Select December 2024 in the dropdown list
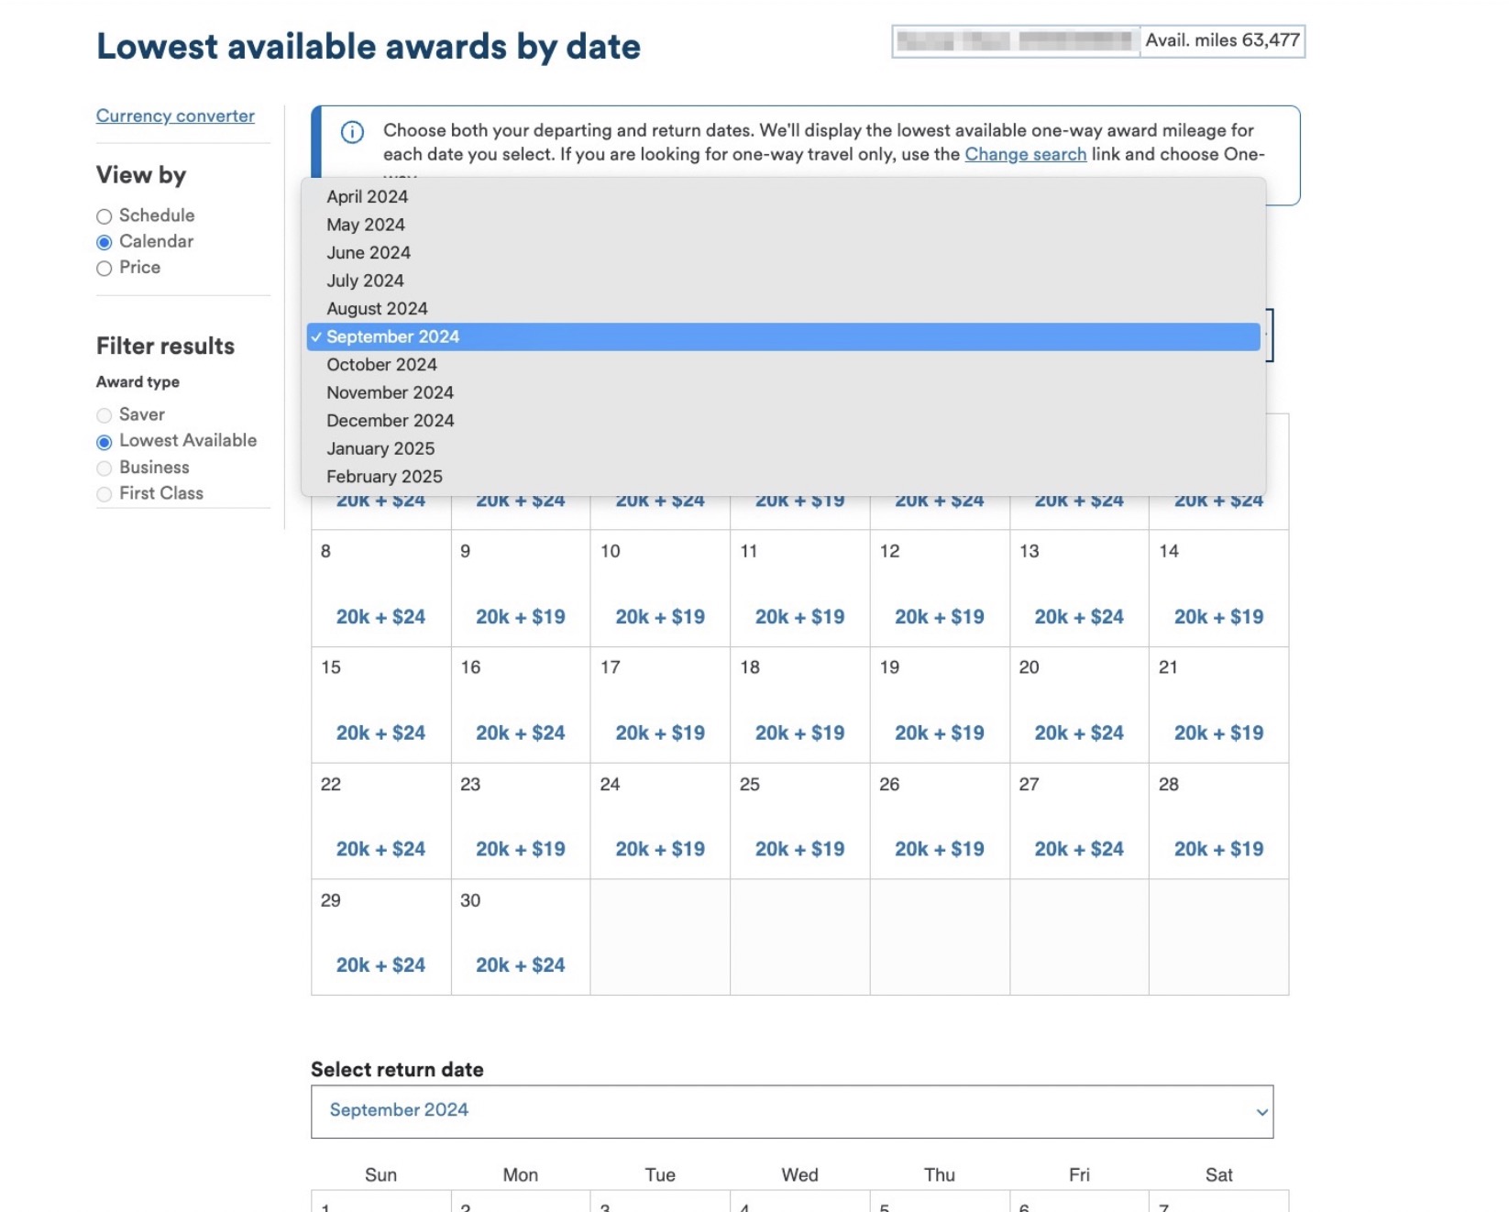Viewport: 1509px width, 1212px height. (390, 421)
